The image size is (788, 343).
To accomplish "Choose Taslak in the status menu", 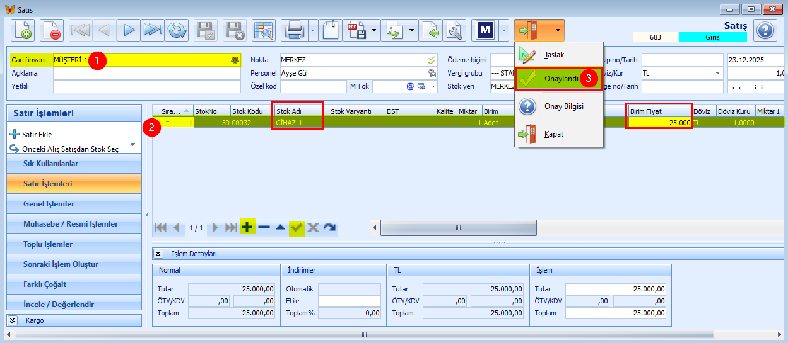I will [x=554, y=55].
